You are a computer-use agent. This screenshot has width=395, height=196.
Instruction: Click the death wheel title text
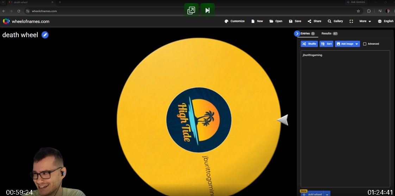click(20, 35)
